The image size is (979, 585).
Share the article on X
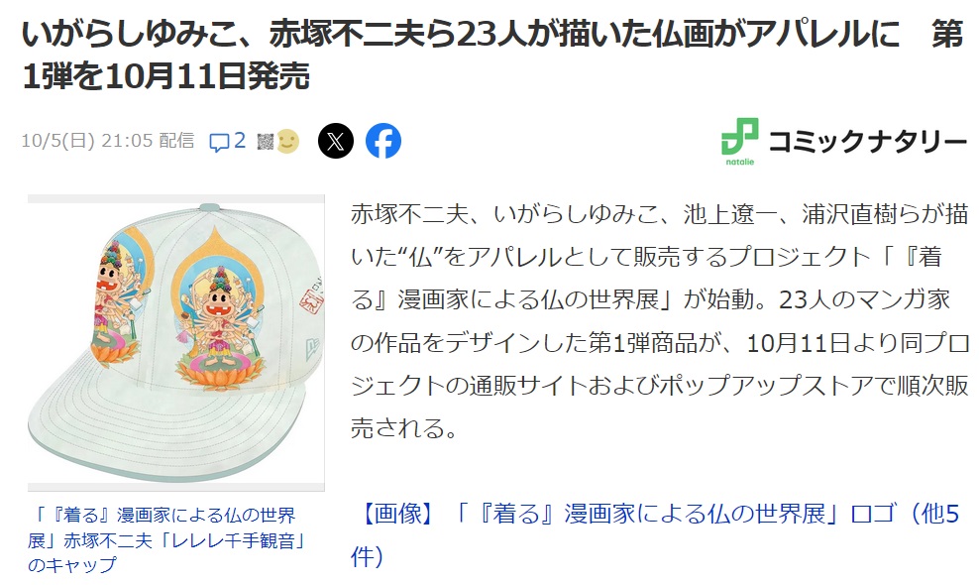336,141
